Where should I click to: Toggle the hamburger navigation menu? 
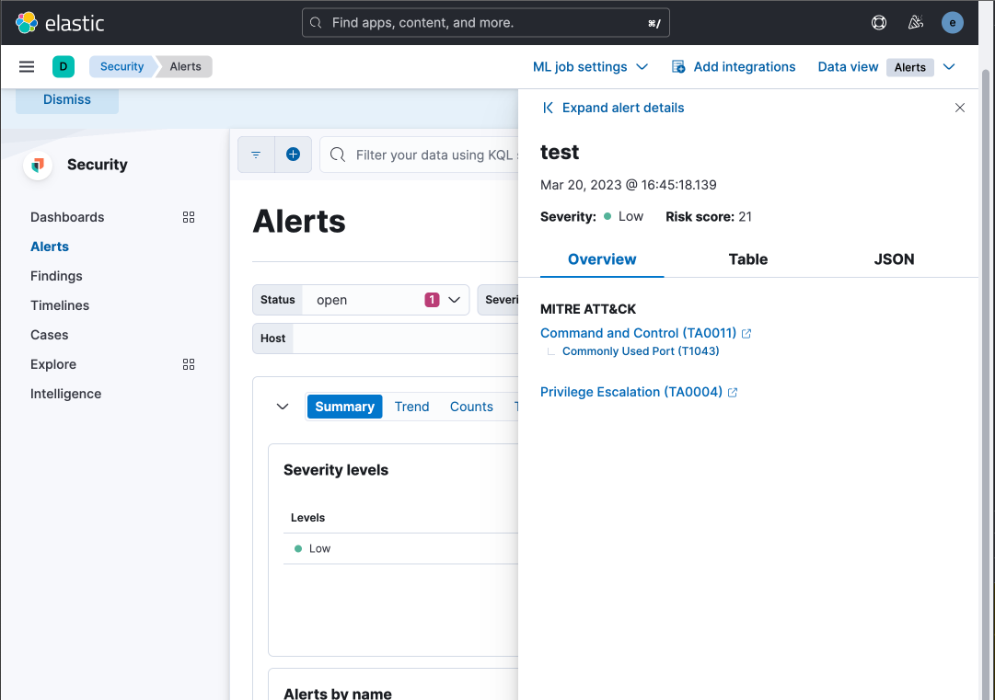coord(27,66)
